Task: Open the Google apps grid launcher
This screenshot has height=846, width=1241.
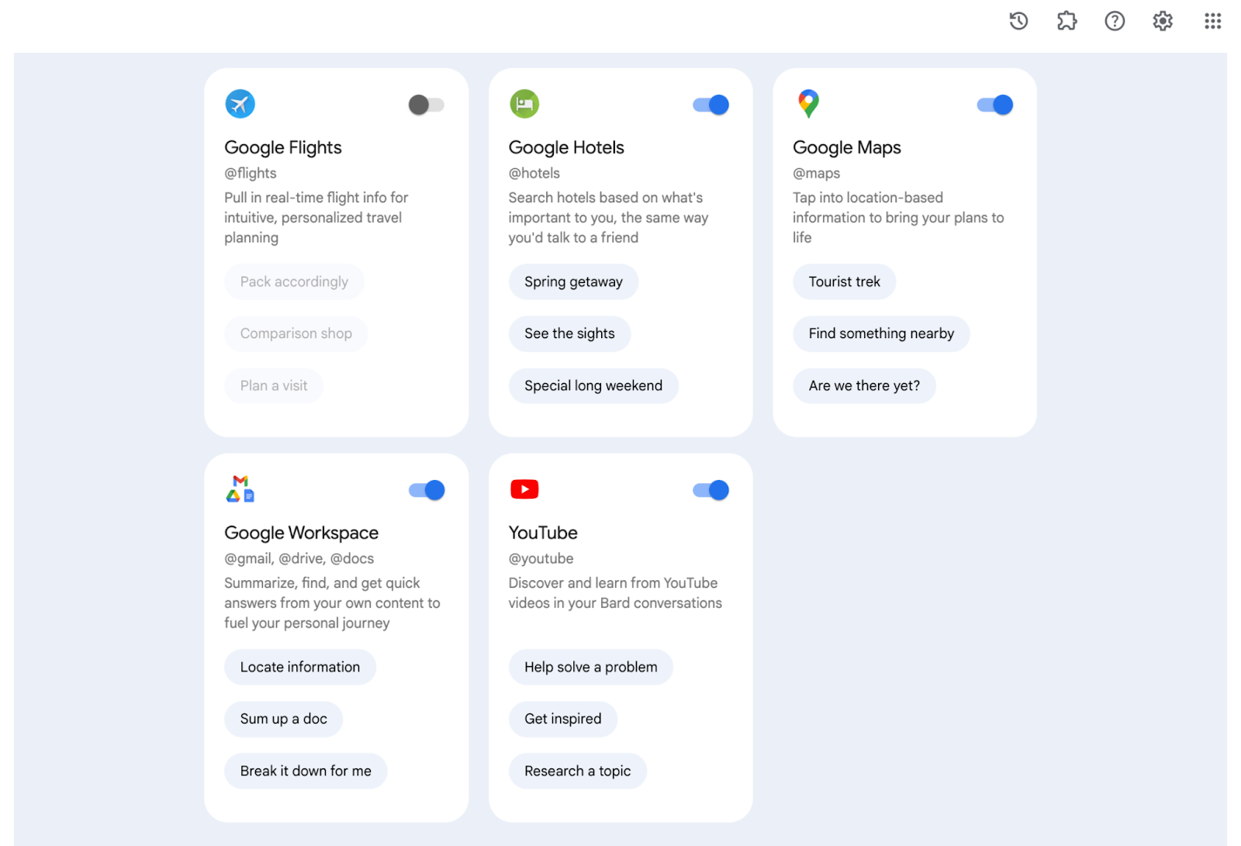Action: click(x=1212, y=21)
